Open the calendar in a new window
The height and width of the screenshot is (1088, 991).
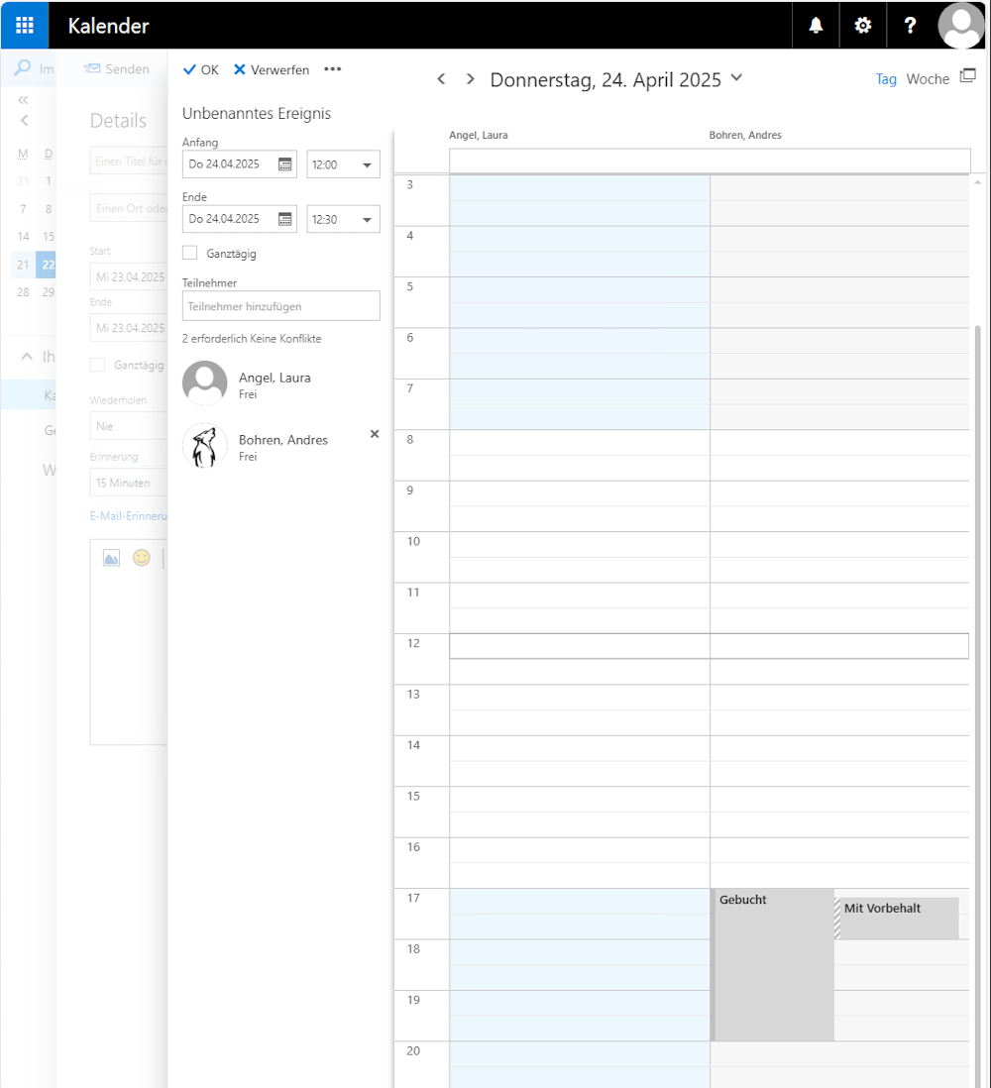click(967, 75)
